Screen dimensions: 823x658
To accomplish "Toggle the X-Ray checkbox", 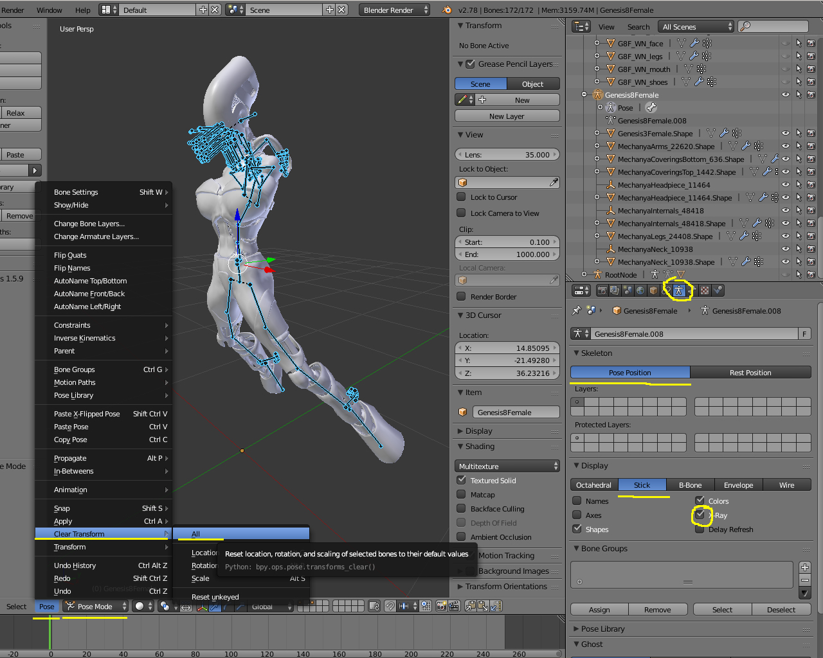I will [x=700, y=515].
